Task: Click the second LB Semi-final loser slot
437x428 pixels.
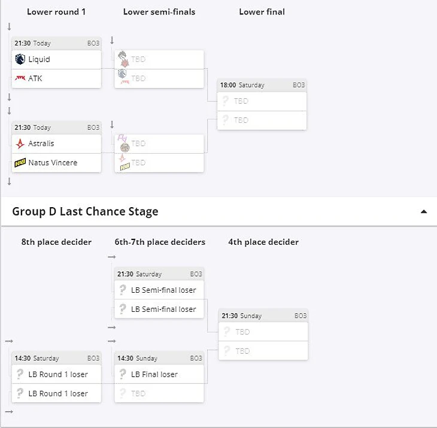Action: (x=163, y=309)
